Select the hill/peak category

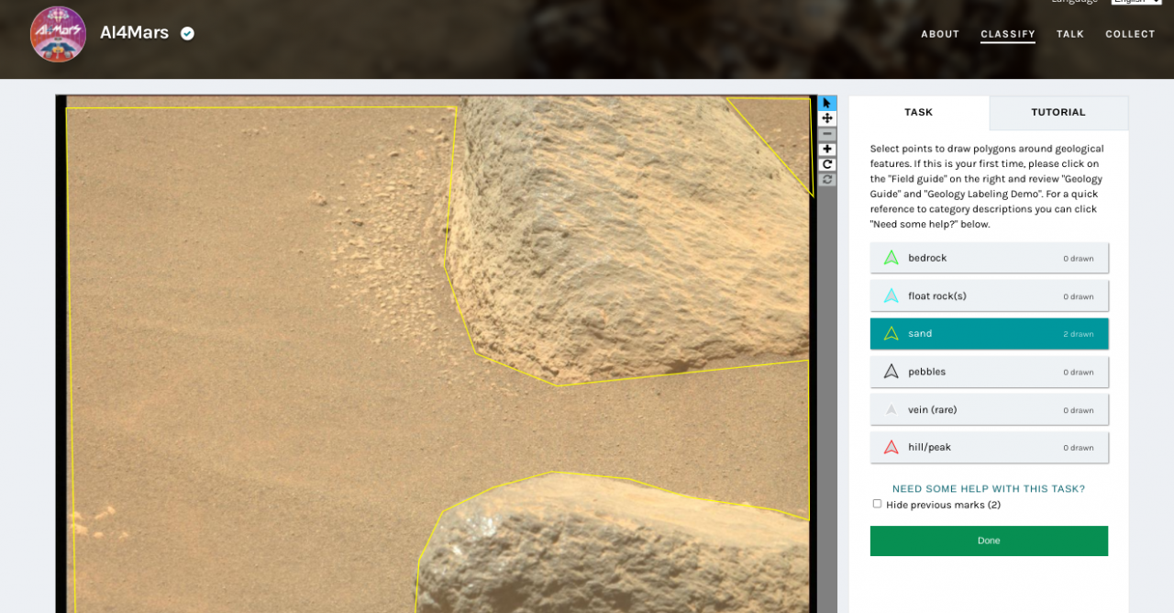tap(989, 447)
